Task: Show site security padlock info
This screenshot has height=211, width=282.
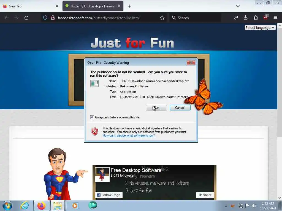Action: click(x=53, y=18)
